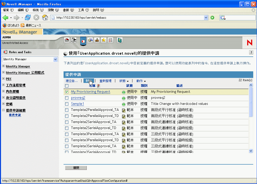
Task: Open the View Objects magnifier icon
Action: click(90, 40)
